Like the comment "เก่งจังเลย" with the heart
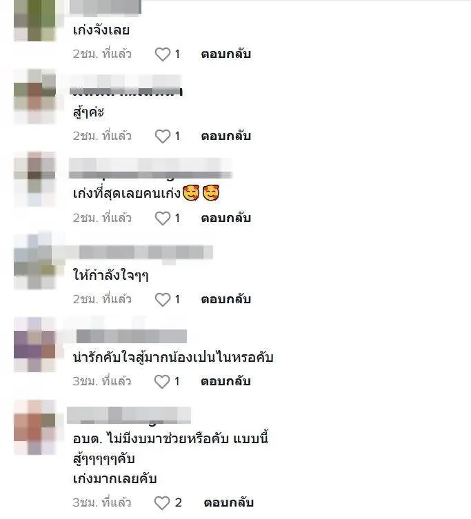471x519 pixels. click(x=163, y=54)
